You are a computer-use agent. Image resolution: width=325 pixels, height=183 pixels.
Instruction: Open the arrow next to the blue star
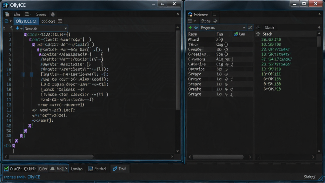pyautogui.click(x=21, y=29)
